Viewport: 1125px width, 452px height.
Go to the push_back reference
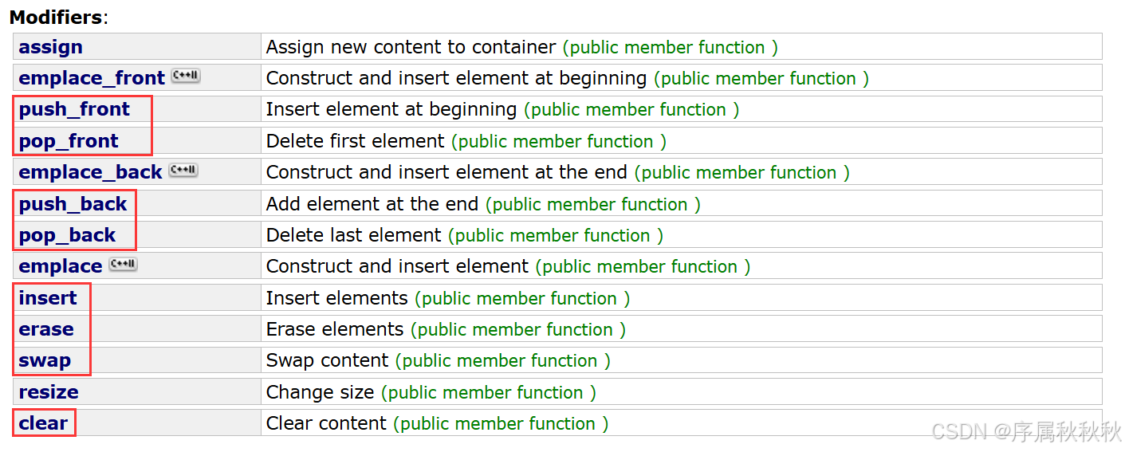[x=73, y=204]
